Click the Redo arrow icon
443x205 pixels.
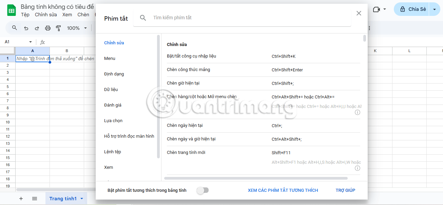pos(37,28)
